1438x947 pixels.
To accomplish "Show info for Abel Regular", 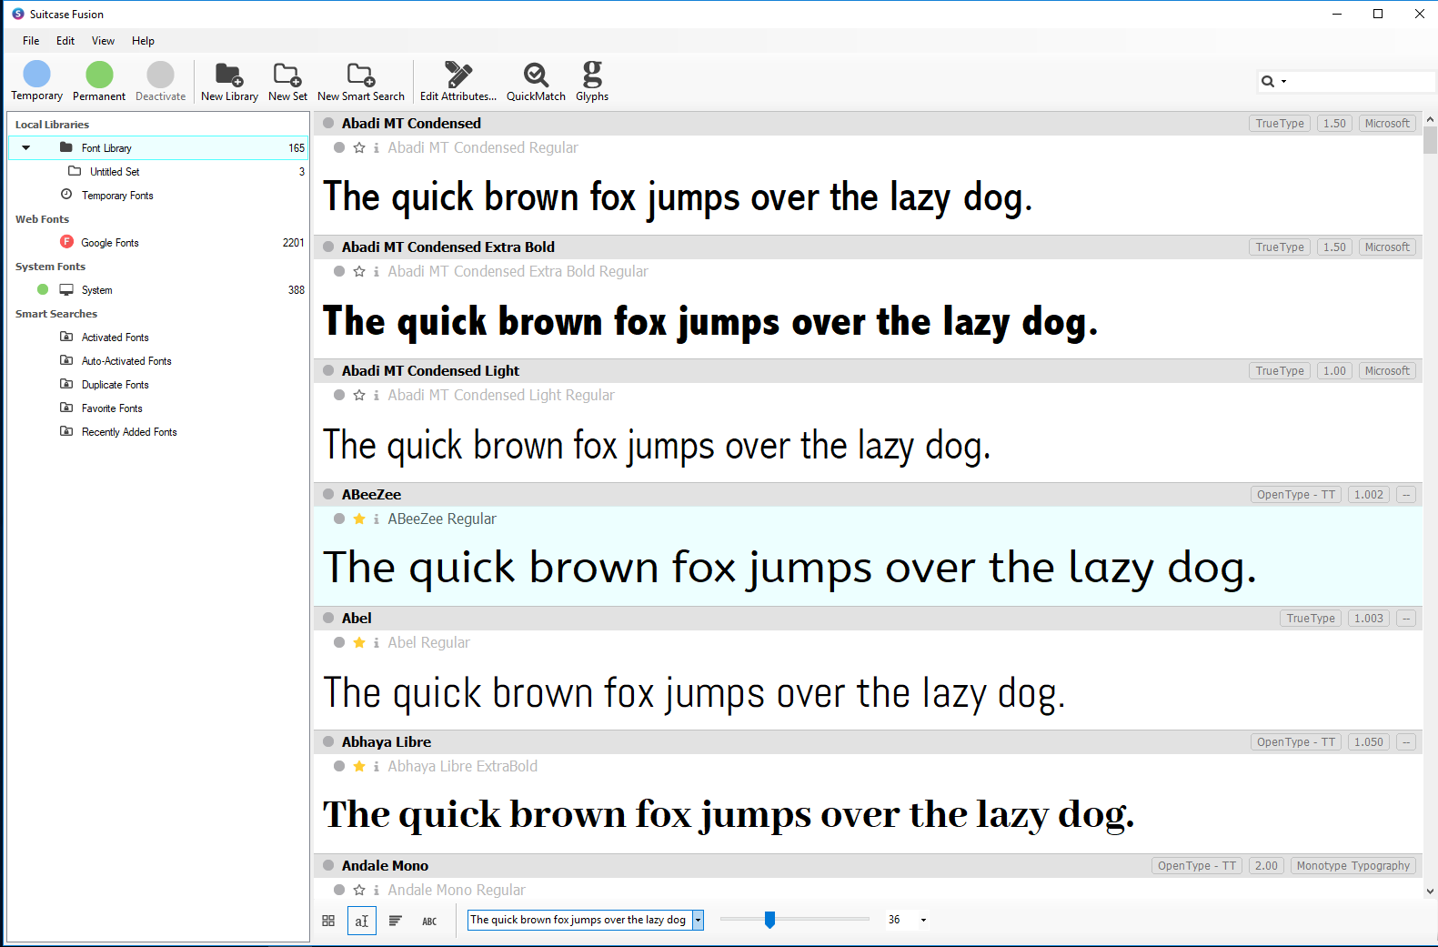I will pyautogui.click(x=377, y=642).
